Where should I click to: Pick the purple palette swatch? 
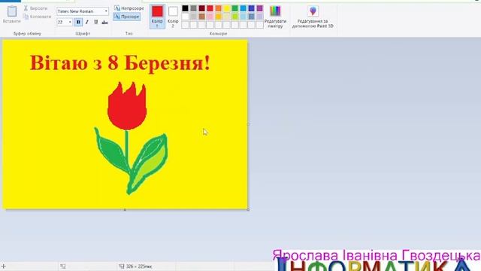point(260,8)
